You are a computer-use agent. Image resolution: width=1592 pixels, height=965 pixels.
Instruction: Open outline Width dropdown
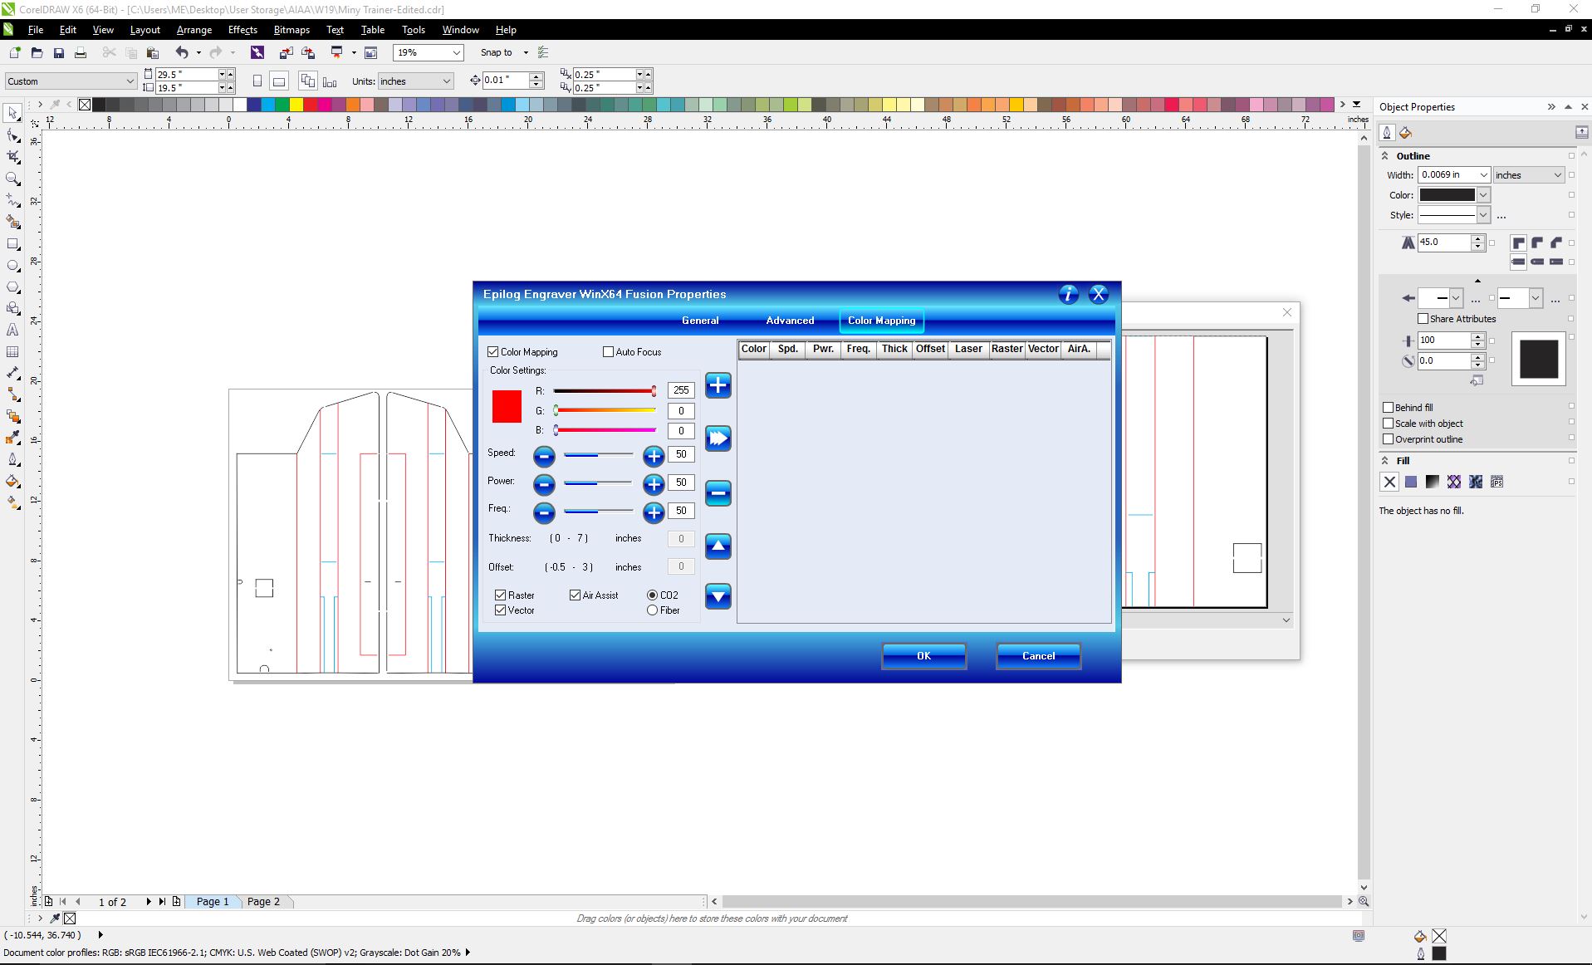(1483, 175)
